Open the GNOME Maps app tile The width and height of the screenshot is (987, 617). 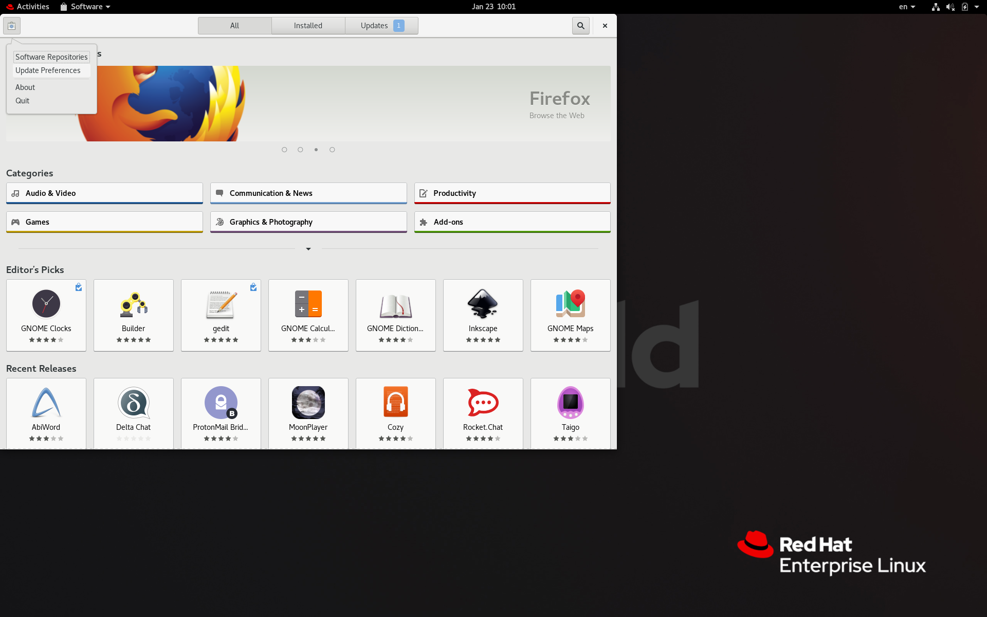[x=571, y=315]
